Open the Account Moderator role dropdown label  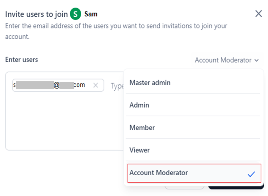223,60
